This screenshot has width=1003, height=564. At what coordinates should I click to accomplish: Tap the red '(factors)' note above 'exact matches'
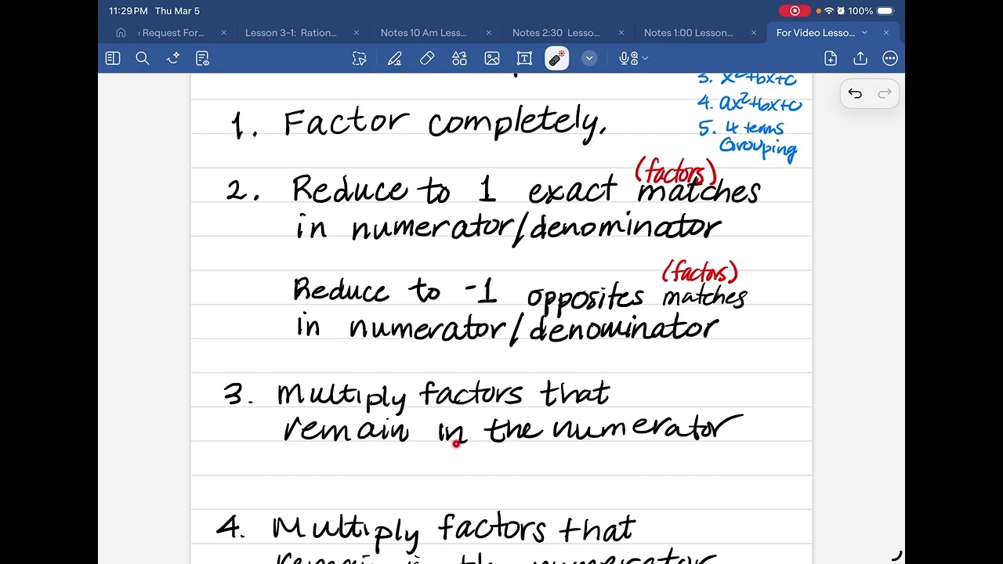pyautogui.click(x=675, y=172)
